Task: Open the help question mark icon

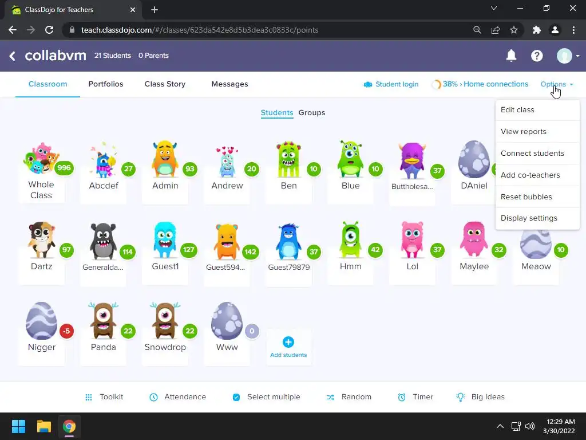Action: [x=537, y=56]
